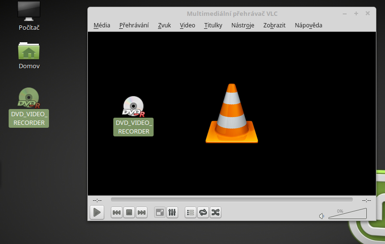
Task: Click the elapsed time label at left
Action: pos(97,200)
